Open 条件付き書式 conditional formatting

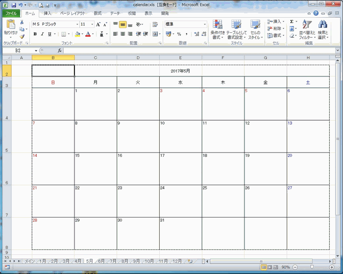coord(218,29)
